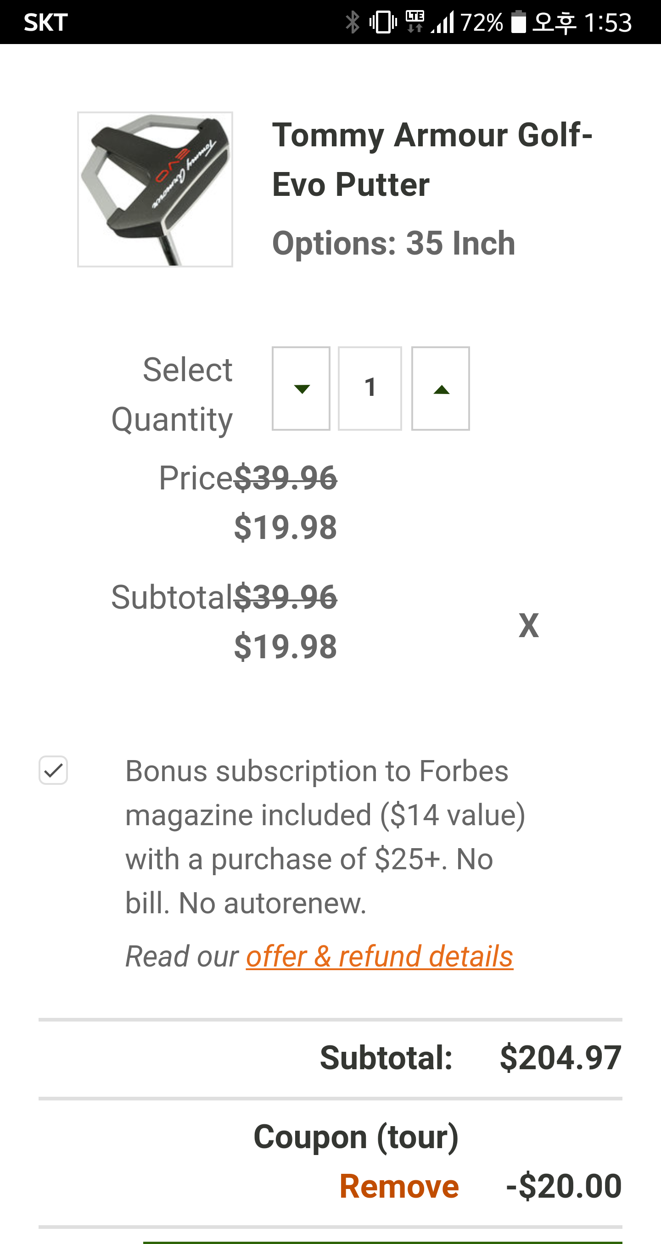The height and width of the screenshot is (1244, 661).
Task: Tap the vibrate mode status icon
Action: coord(383,22)
